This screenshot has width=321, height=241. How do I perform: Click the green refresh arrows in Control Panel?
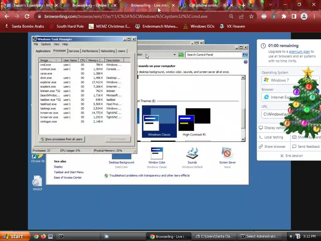point(181,55)
